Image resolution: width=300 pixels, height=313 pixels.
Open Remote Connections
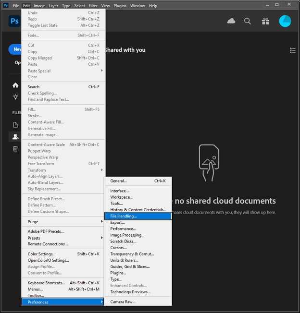tap(63, 244)
